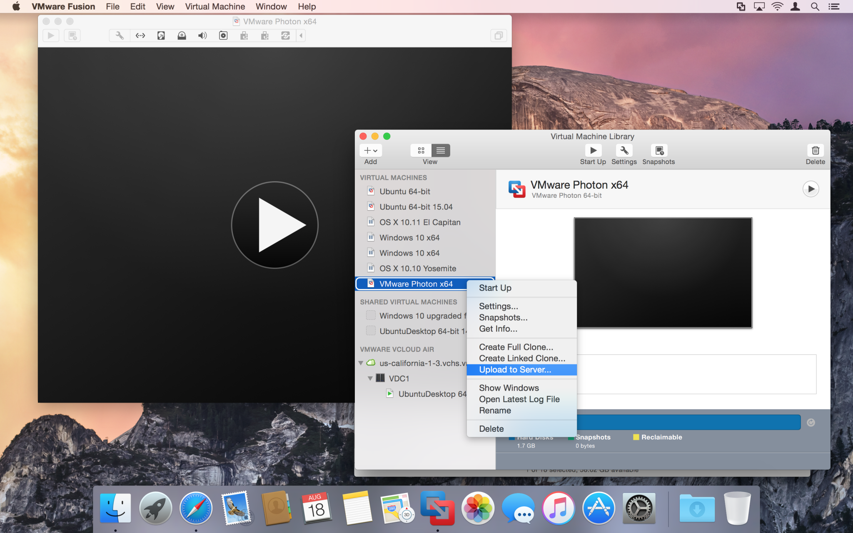Click the Snapshots toolbar icon in library

(658, 150)
